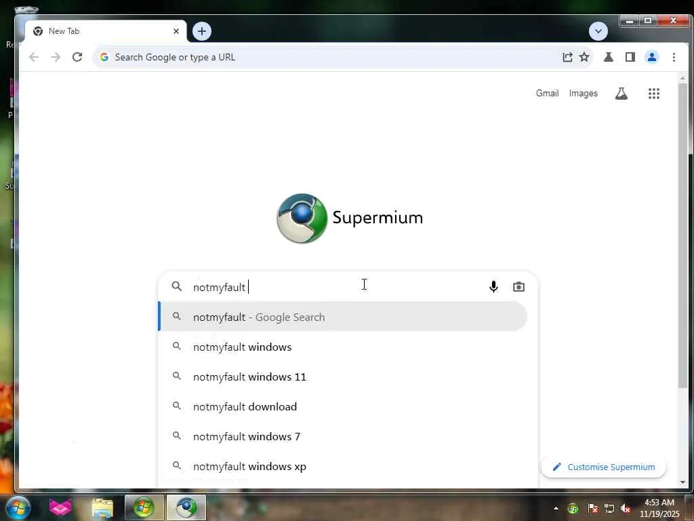The width and height of the screenshot is (694, 521).
Task: Close the New Tab tab
Action: (176, 31)
